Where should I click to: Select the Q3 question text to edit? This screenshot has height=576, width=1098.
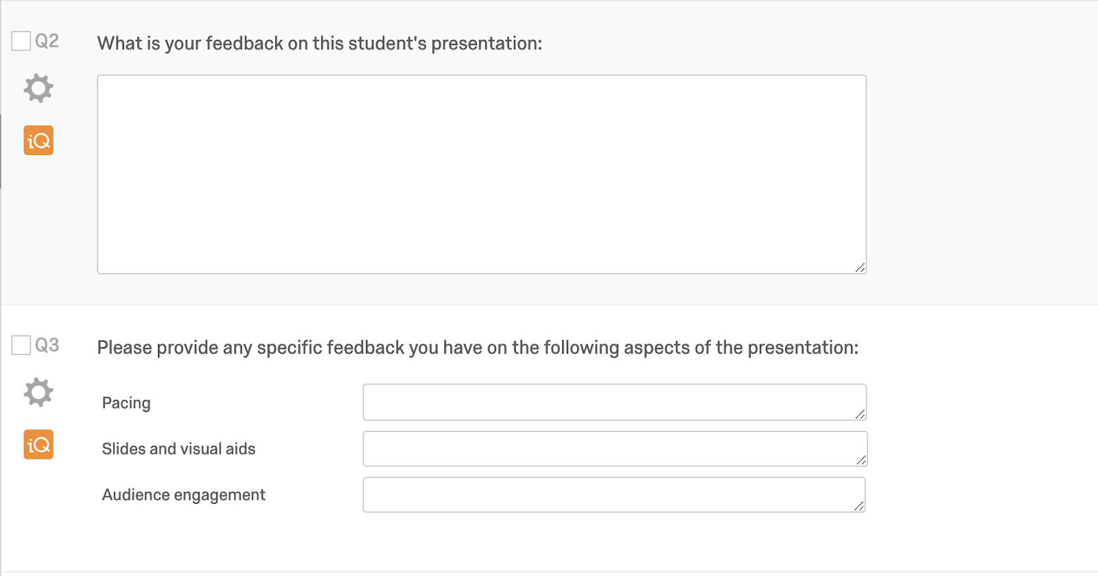[478, 348]
